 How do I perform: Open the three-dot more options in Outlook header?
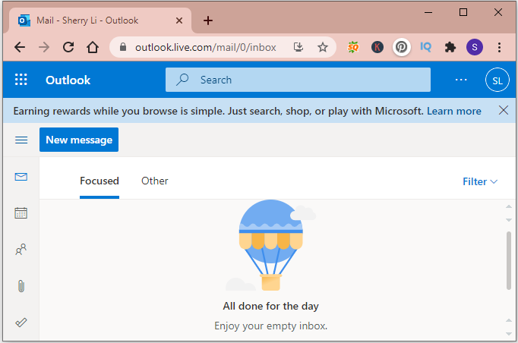click(461, 80)
